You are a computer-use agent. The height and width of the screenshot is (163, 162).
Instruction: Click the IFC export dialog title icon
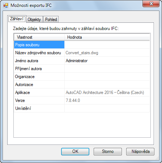tap(6, 5)
